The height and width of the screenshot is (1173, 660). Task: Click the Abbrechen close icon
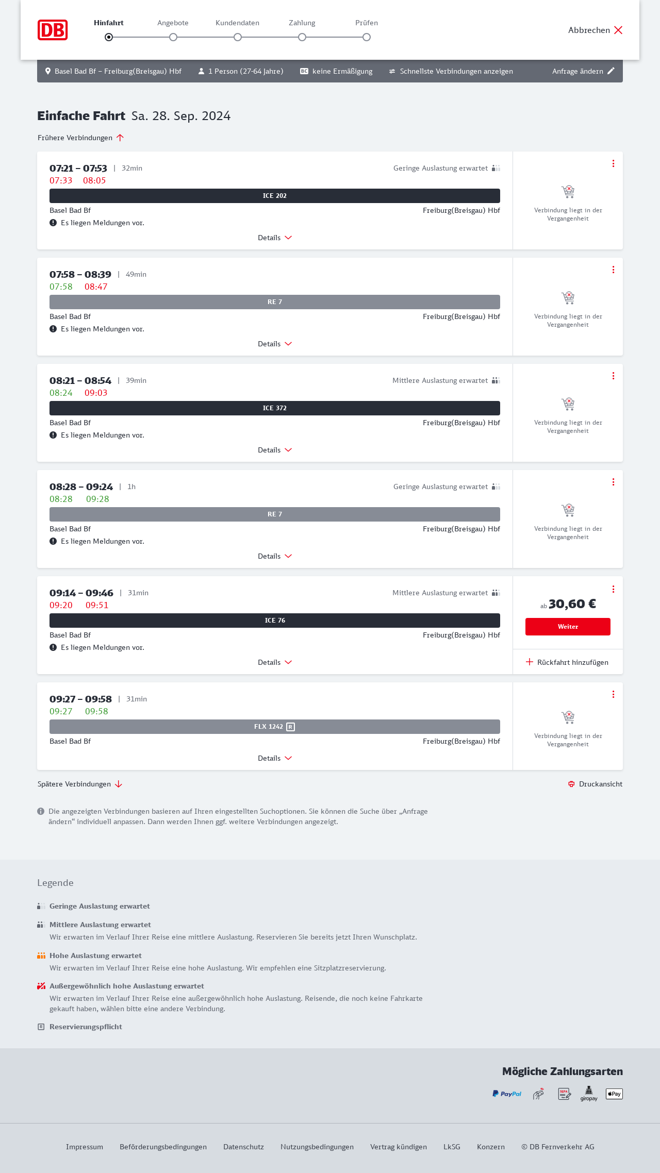tap(618, 30)
